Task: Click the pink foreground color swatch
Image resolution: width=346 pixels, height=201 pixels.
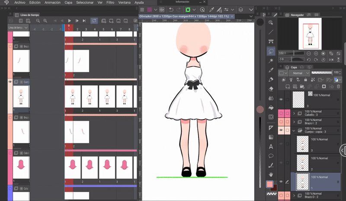Action: pyautogui.click(x=269, y=184)
